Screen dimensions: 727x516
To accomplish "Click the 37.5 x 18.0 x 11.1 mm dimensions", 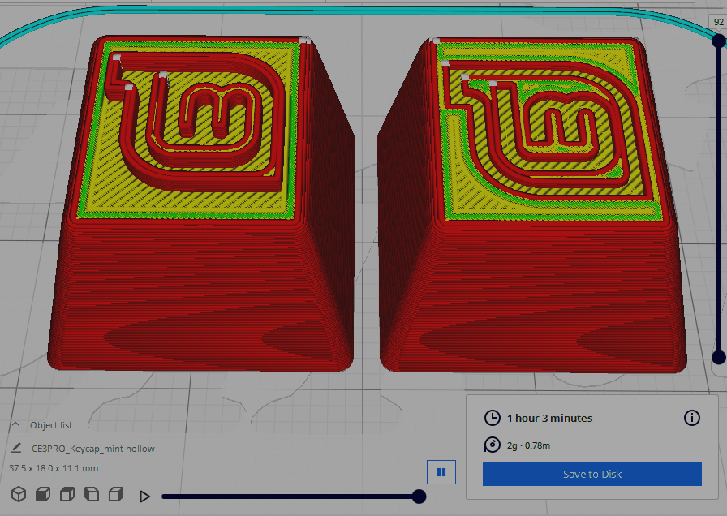I will (54, 468).
